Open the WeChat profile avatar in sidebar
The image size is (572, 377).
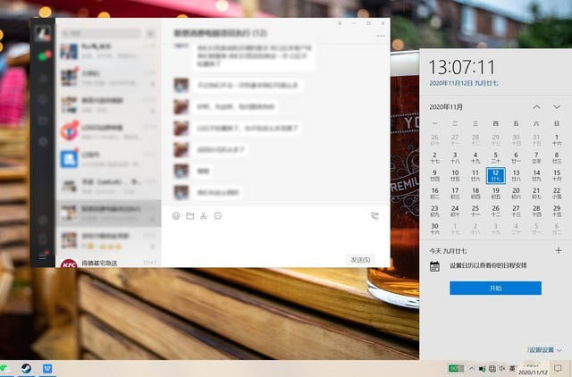[x=43, y=34]
